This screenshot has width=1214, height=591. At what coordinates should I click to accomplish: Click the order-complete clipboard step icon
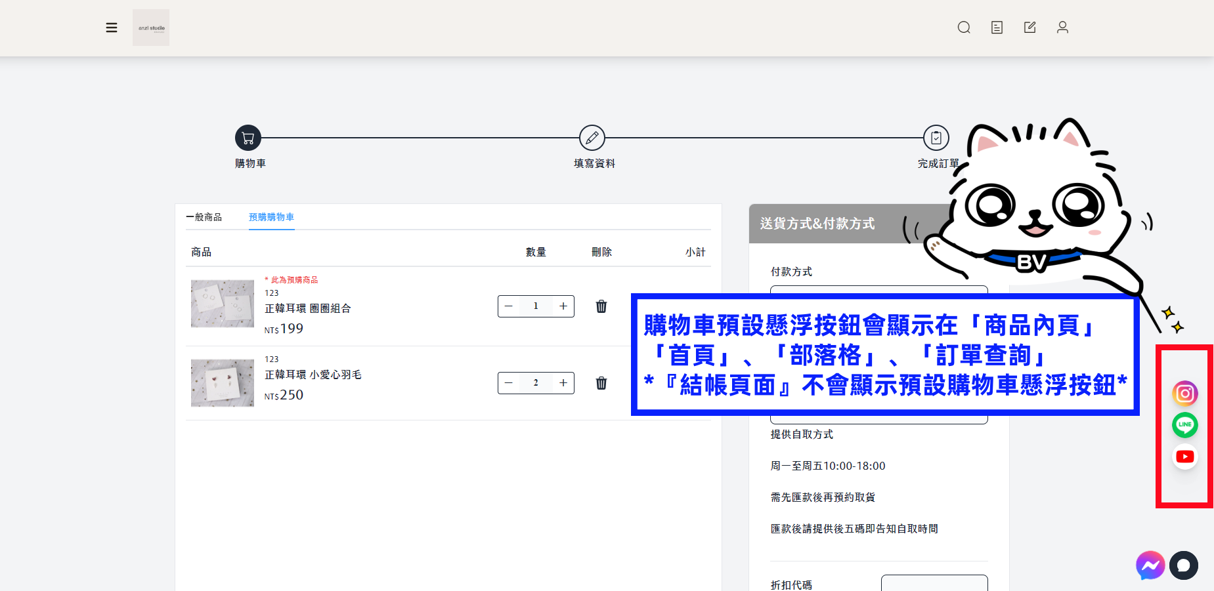tap(936, 138)
